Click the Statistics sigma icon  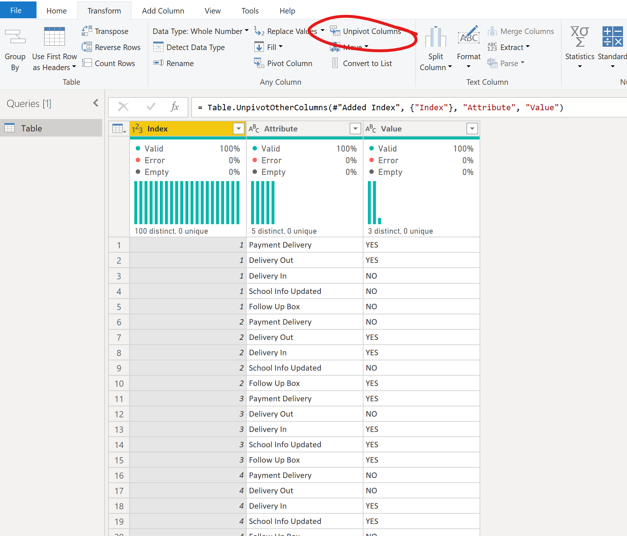pos(580,36)
